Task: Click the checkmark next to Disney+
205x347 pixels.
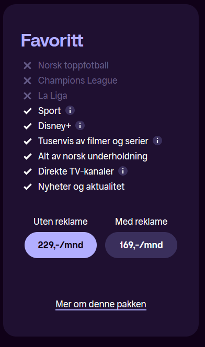Action: pyautogui.click(x=28, y=126)
